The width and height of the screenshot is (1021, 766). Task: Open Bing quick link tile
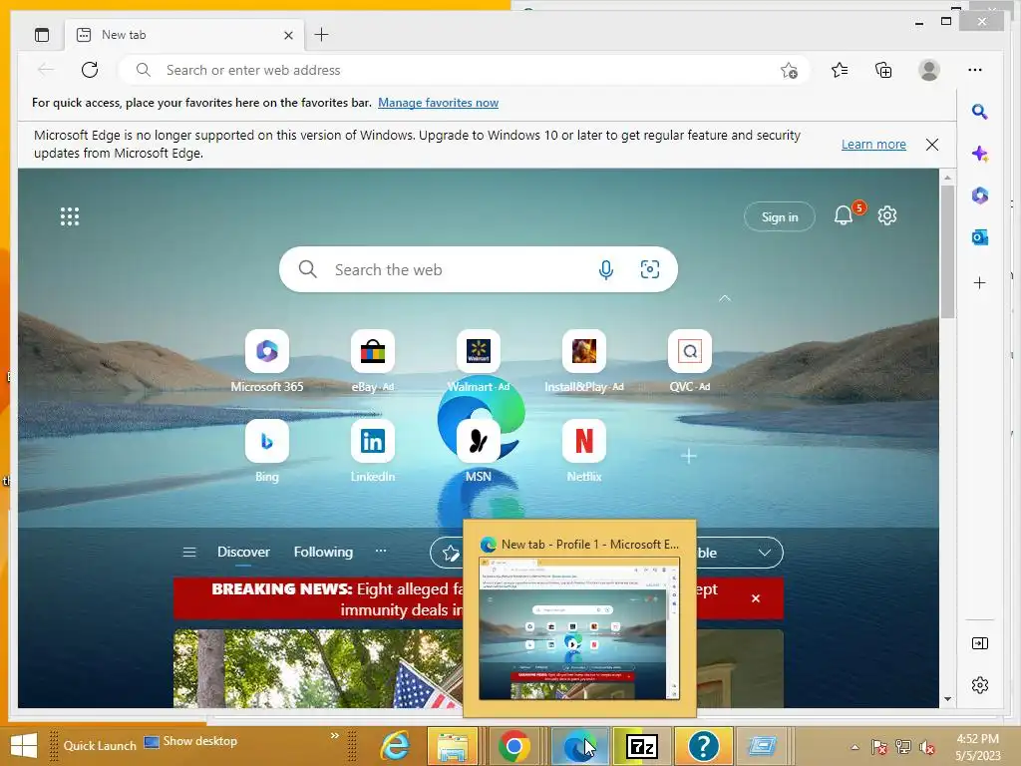[267, 441]
